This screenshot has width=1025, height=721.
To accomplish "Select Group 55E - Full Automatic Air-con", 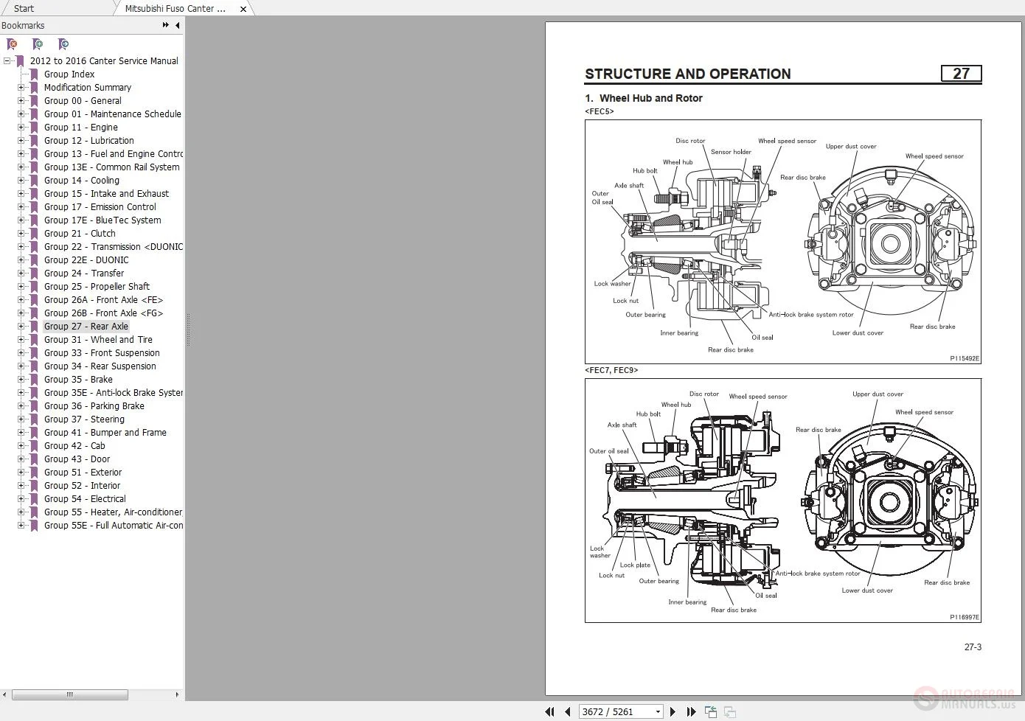I will click(113, 526).
